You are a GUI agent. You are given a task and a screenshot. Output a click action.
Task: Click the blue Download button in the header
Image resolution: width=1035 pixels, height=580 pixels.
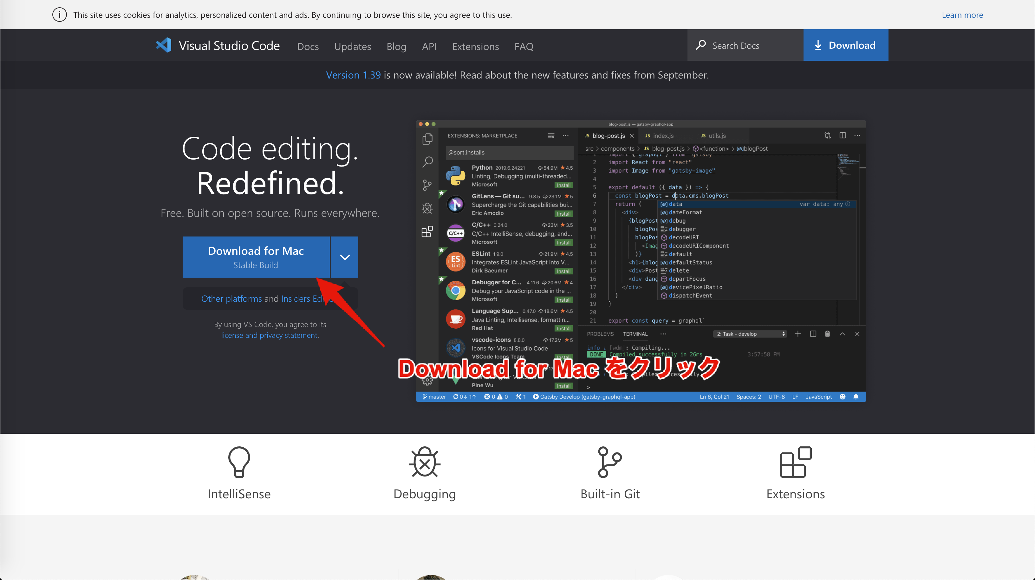[x=846, y=45]
